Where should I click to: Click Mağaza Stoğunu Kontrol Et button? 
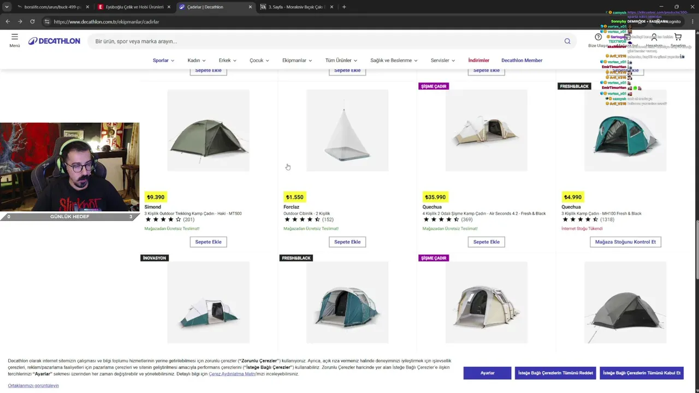click(625, 242)
